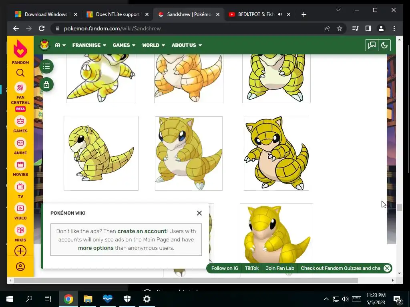Open Fandom search magnifier
This screenshot has width=410, height=307.
pyautogui.click(x=20, y=73)
